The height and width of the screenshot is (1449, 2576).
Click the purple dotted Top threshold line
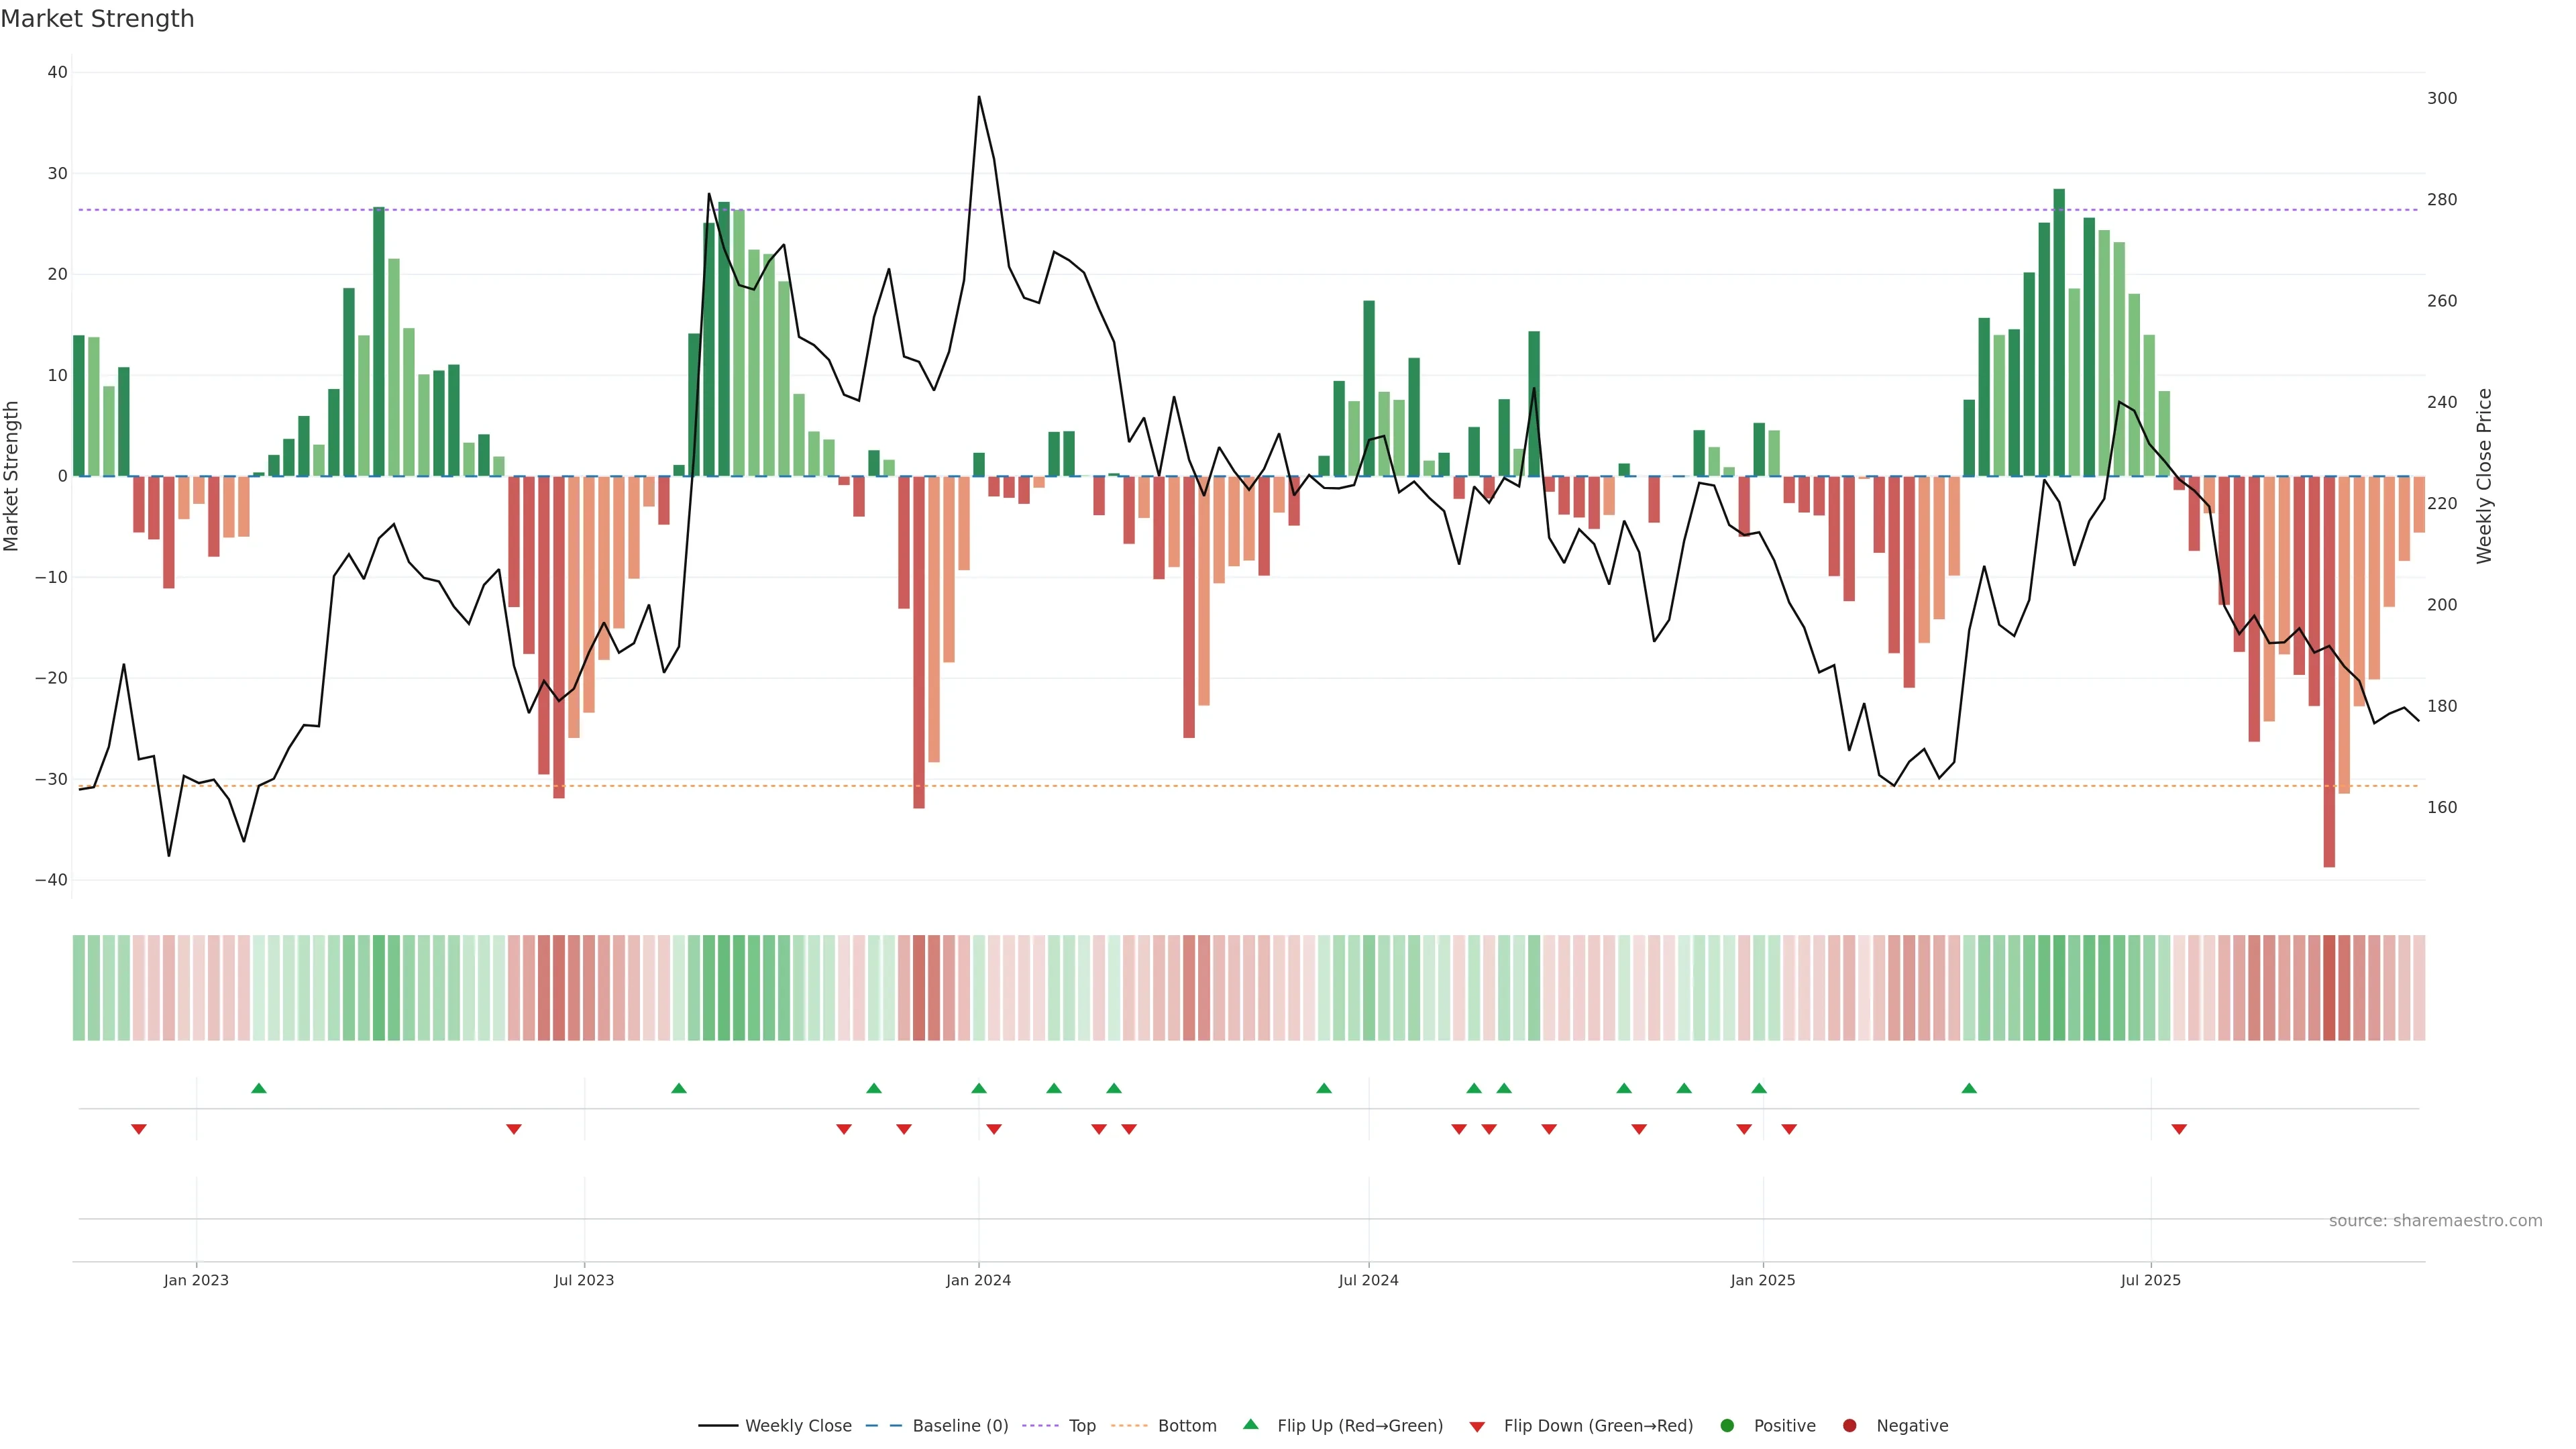tap(1200, 210)
